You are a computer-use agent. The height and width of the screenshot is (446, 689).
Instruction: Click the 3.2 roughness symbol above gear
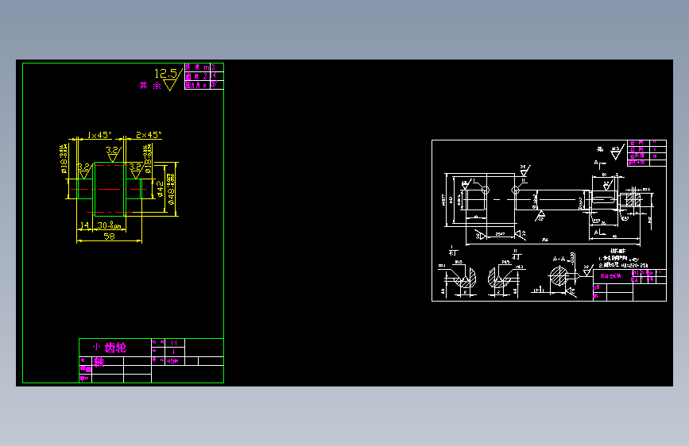point(113,154)
